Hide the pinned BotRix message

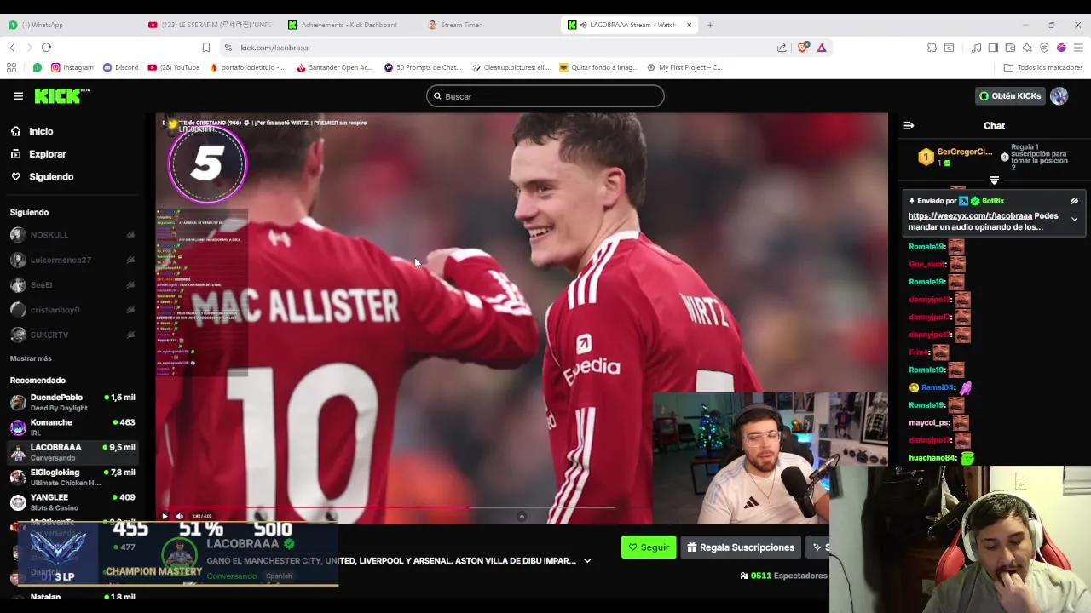(x=1074, y=202)
